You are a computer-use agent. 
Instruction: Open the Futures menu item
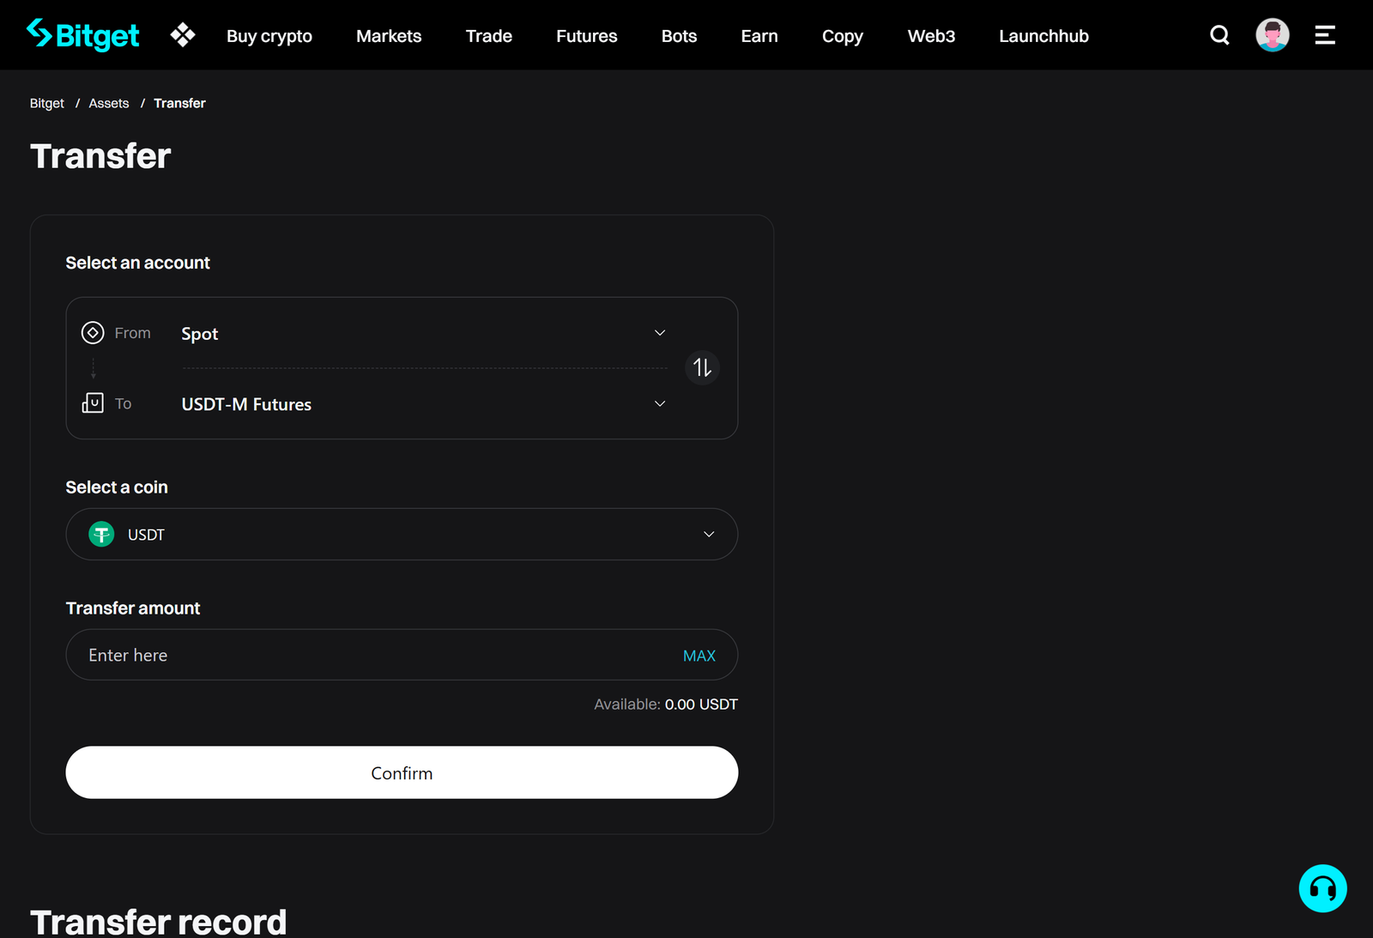pos(586,35)
